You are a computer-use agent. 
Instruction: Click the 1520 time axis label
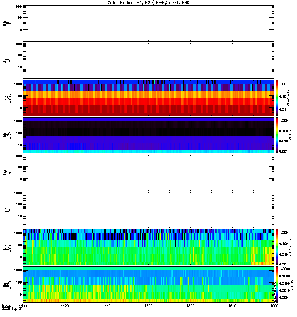pos(190,306)
